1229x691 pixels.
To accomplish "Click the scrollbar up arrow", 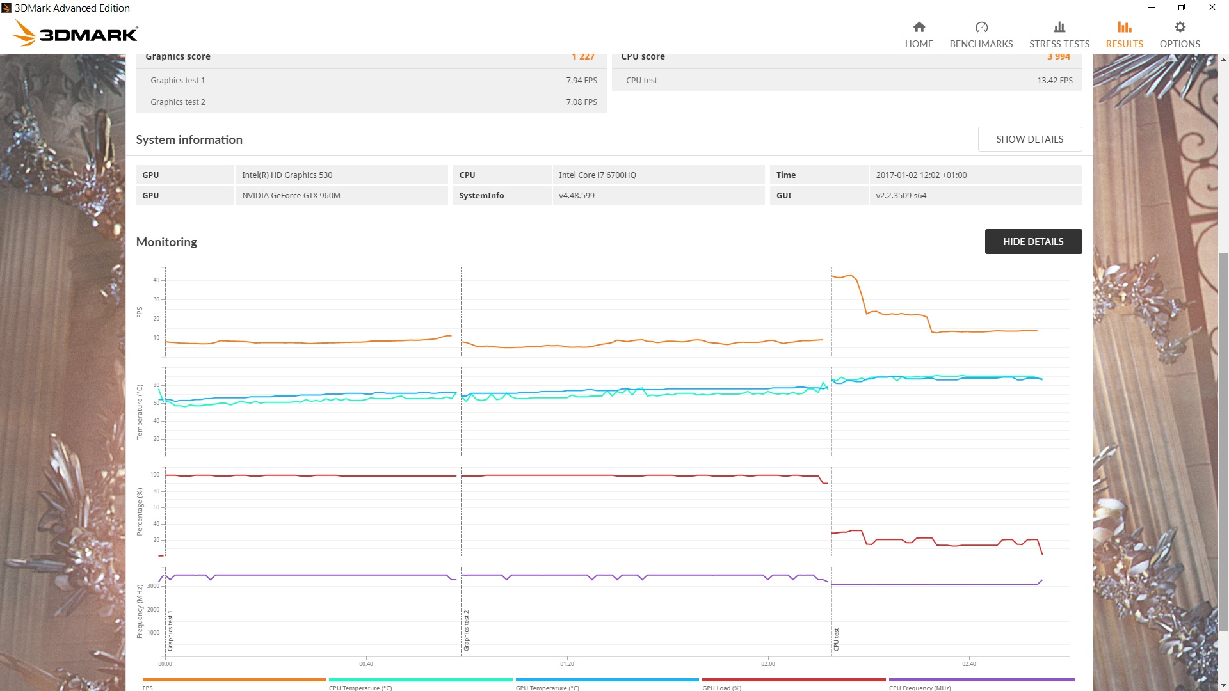I will point(1224,60).
